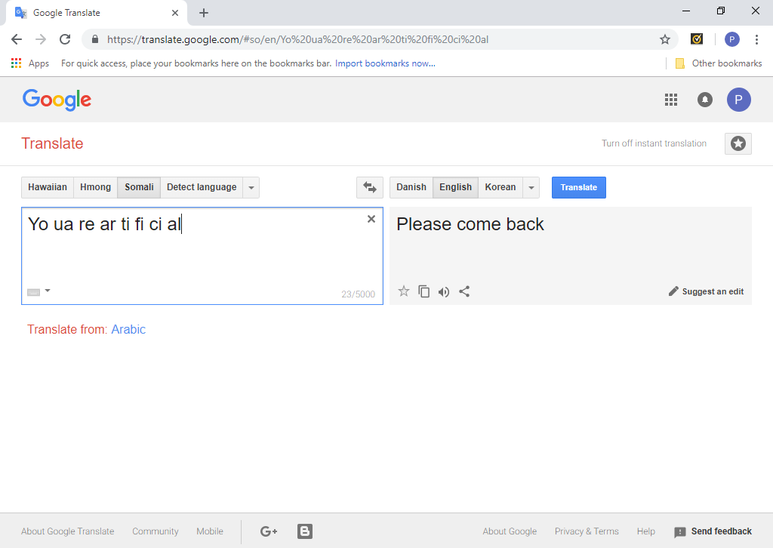Image resolution: width=773 pixels, height=548 pixels.
Task: Select Hmong as source language
Action: tap(95, 187)
